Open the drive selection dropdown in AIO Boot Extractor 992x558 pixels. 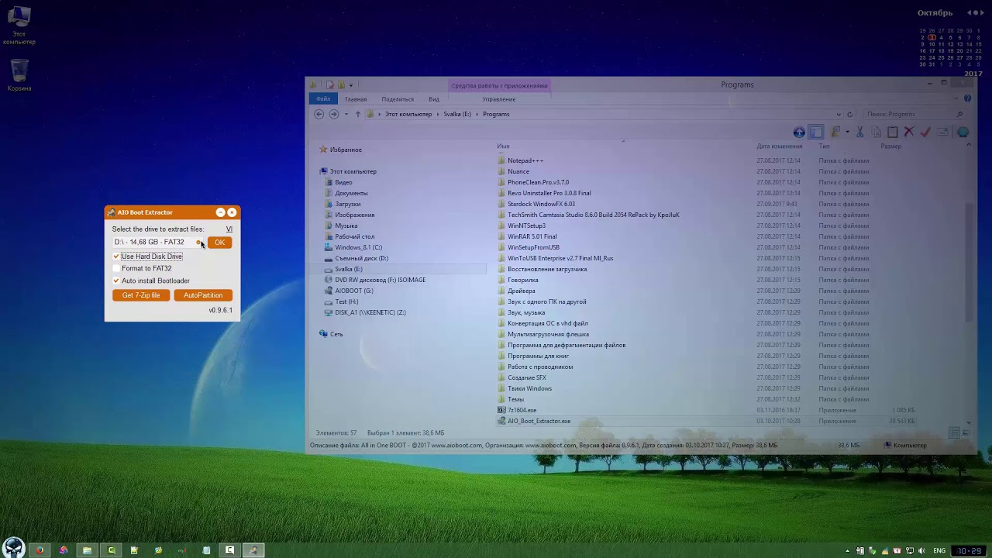click(198, 243)
